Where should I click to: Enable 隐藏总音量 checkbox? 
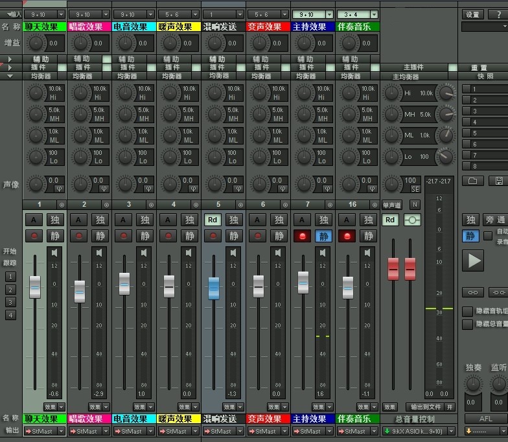[x=467, y=324]
